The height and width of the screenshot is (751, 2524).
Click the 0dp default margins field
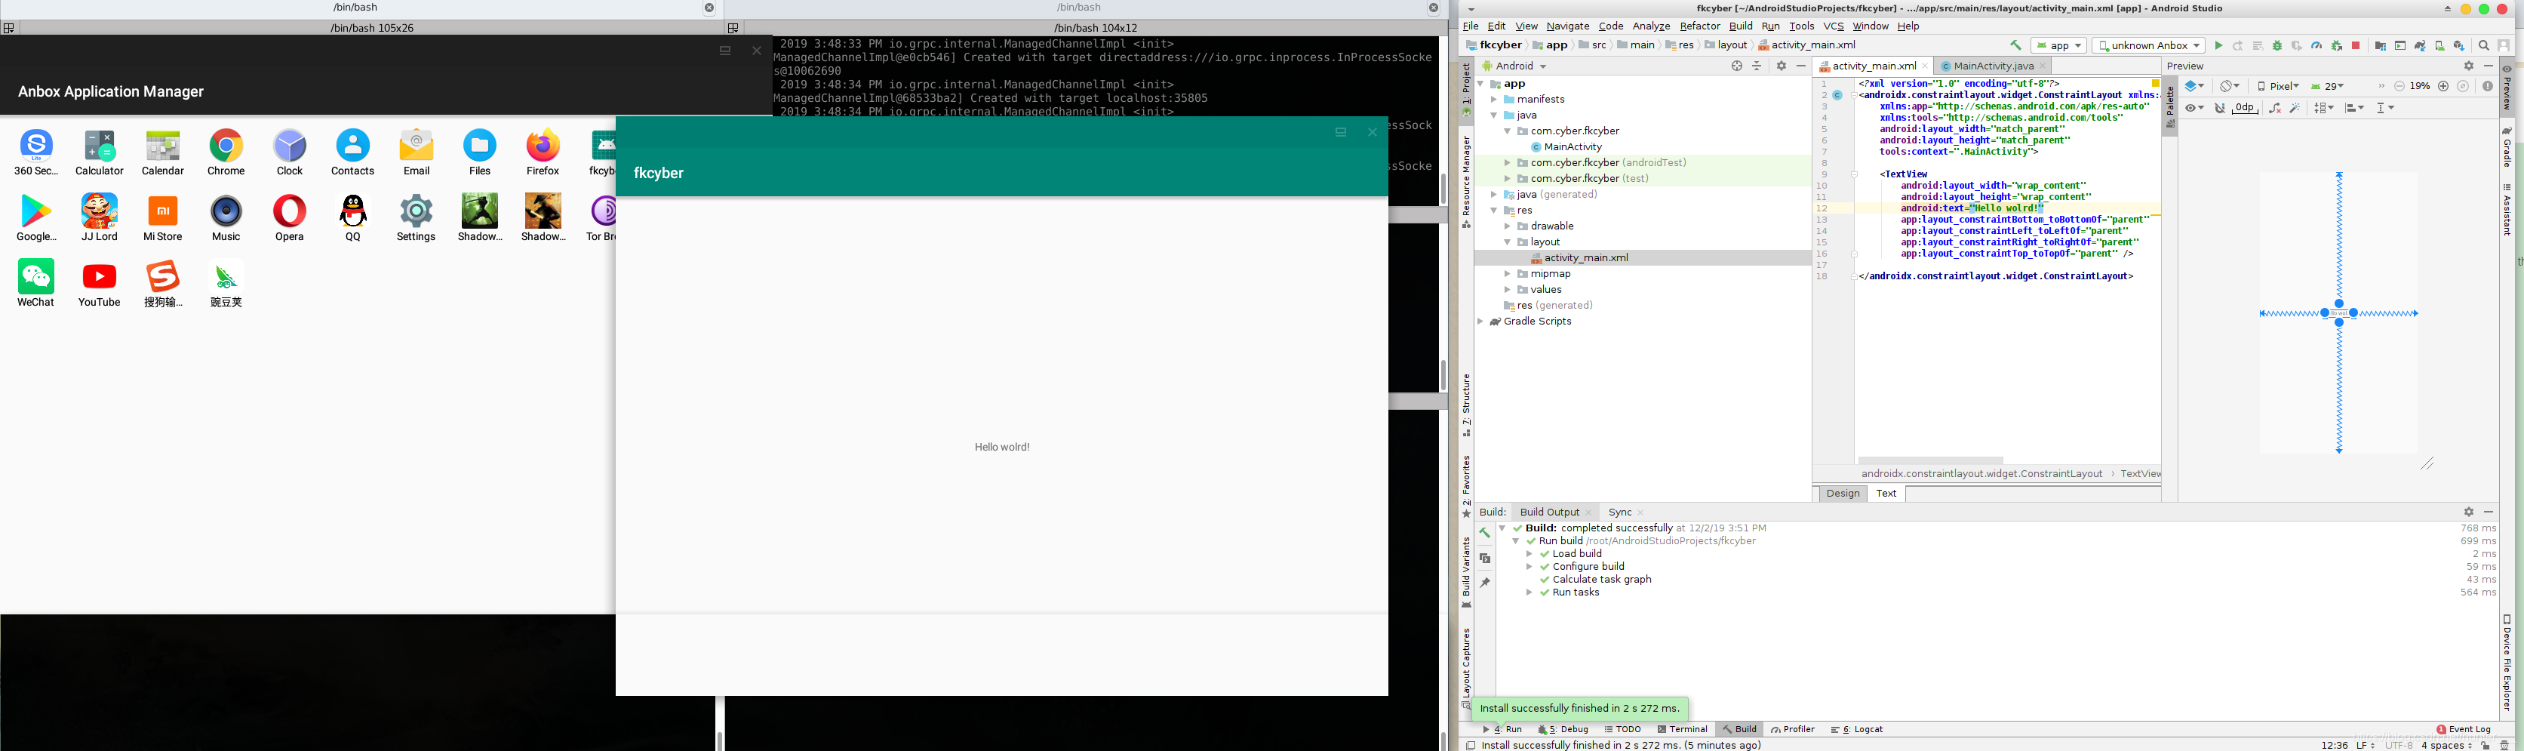(2245, 108)
